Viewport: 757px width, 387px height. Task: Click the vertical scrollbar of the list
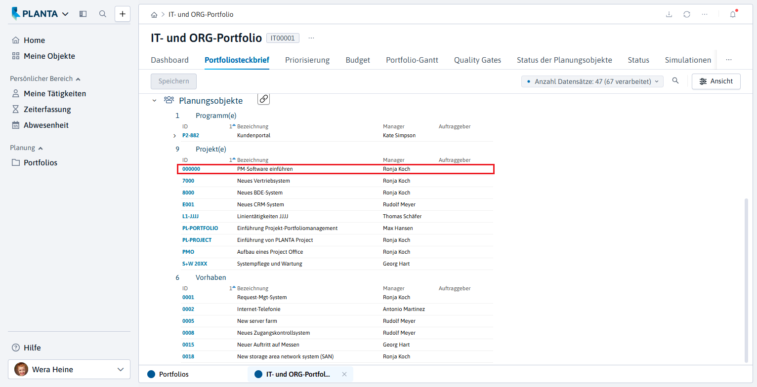(x=746, y=279)
